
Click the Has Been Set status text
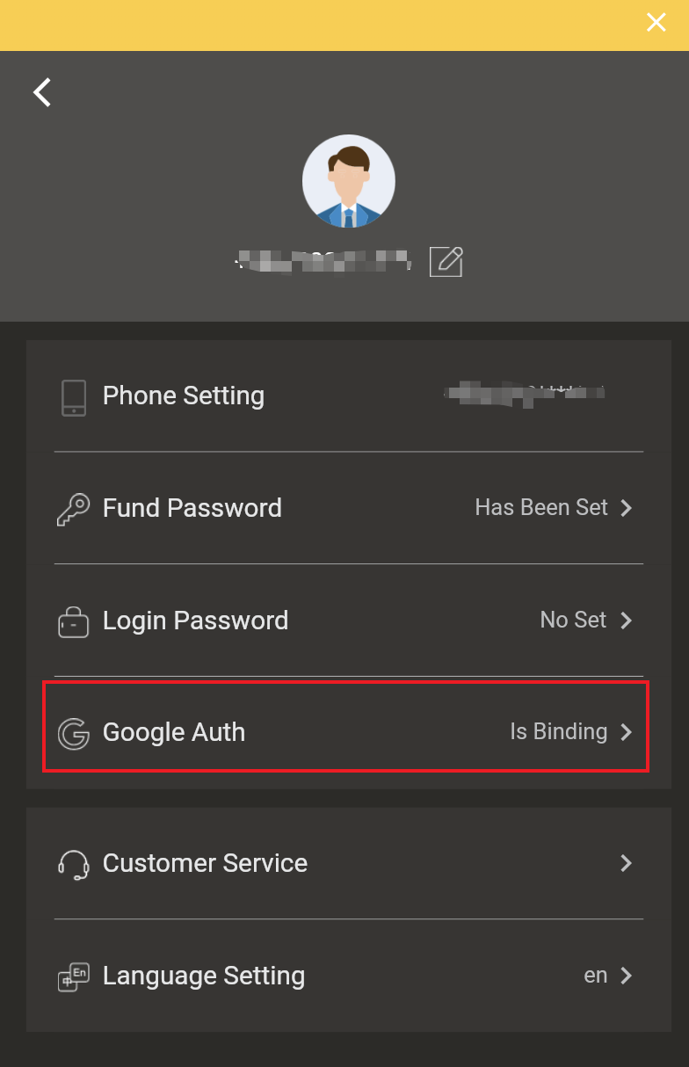(x=541, y=507)
